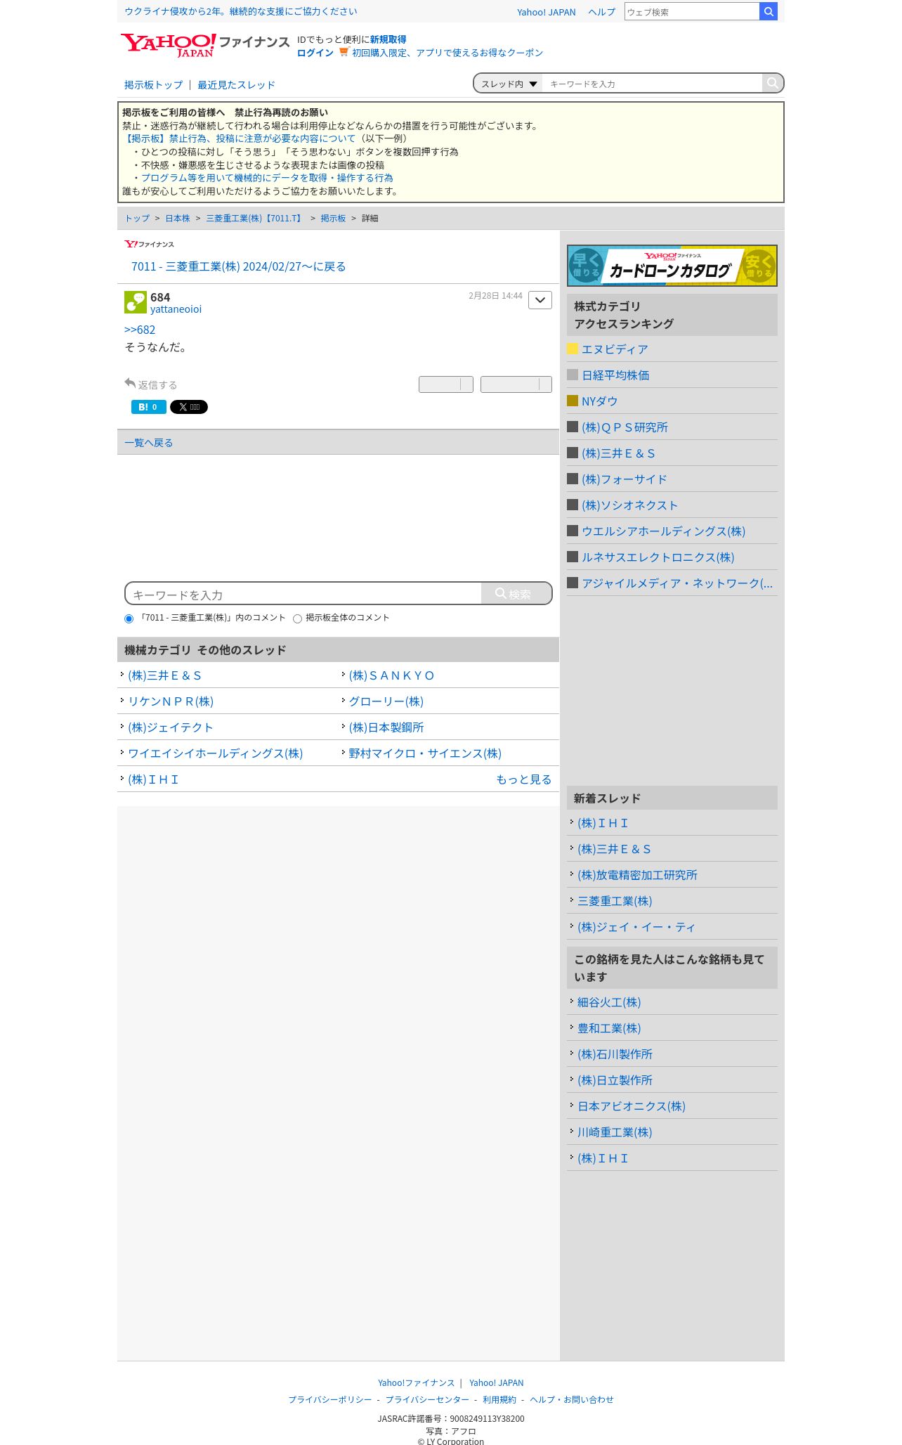
Task: Click the Yahoo! JAPAN Finance logo
Action: [204, 45]
